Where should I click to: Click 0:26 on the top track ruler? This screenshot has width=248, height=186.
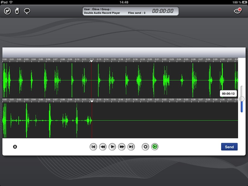click(193, 60)
